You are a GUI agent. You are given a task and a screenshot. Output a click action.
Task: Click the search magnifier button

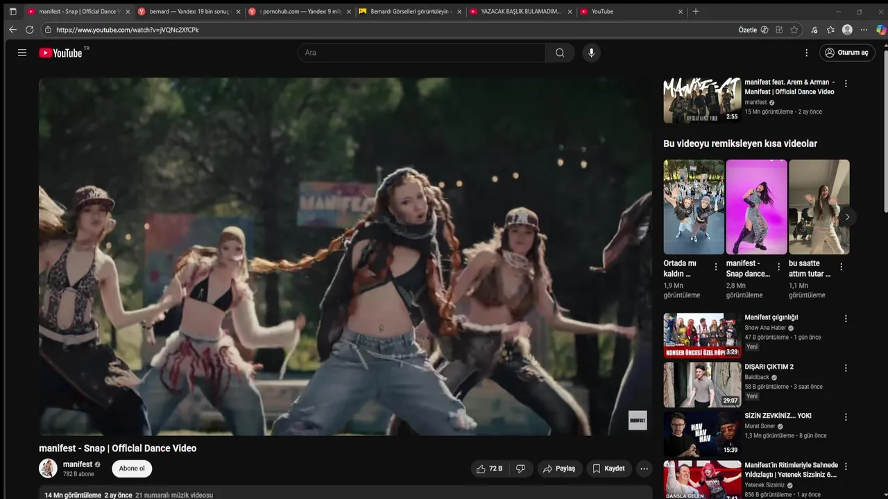coord(560,53)
